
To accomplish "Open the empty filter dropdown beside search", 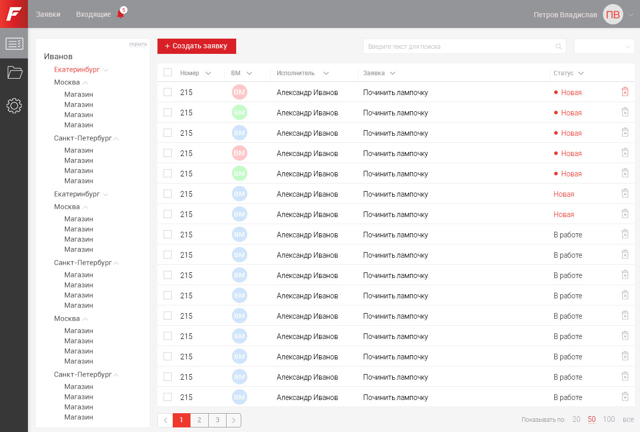I will pyautogui.click(x=604, y=46).
